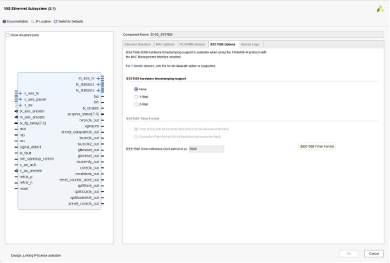Click the txusrclk_out port
This screenshot has height=263, width=390.
89,138
